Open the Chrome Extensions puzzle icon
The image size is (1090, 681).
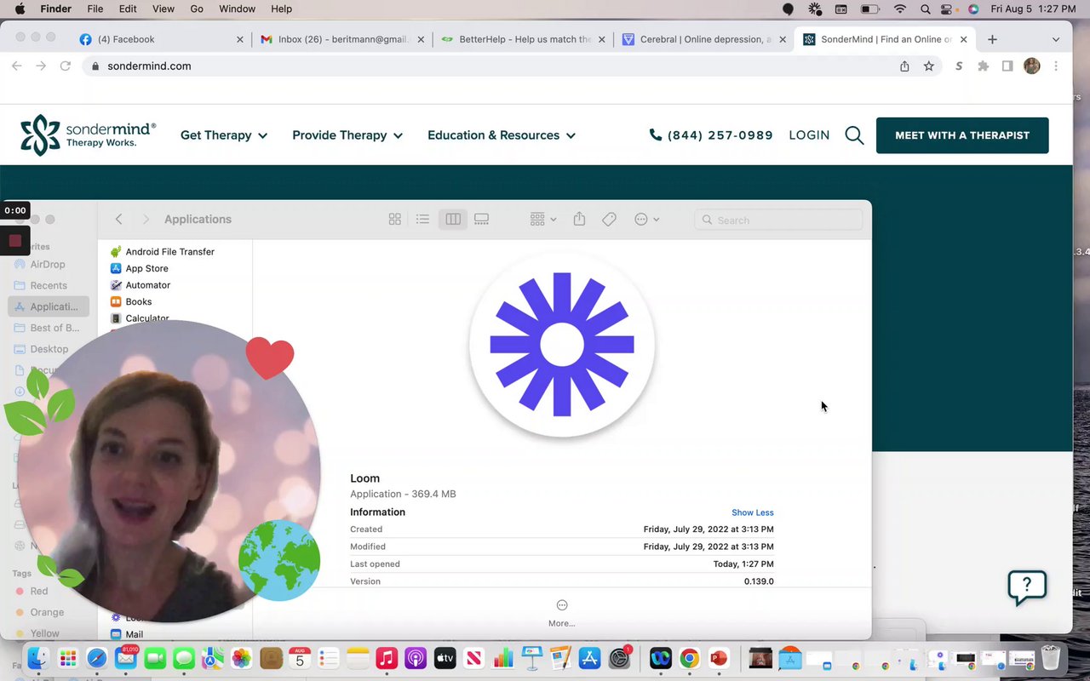coord(984,66)
